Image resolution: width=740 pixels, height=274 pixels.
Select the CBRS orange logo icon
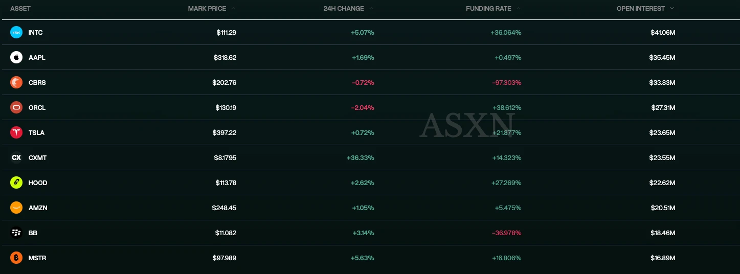16,82
